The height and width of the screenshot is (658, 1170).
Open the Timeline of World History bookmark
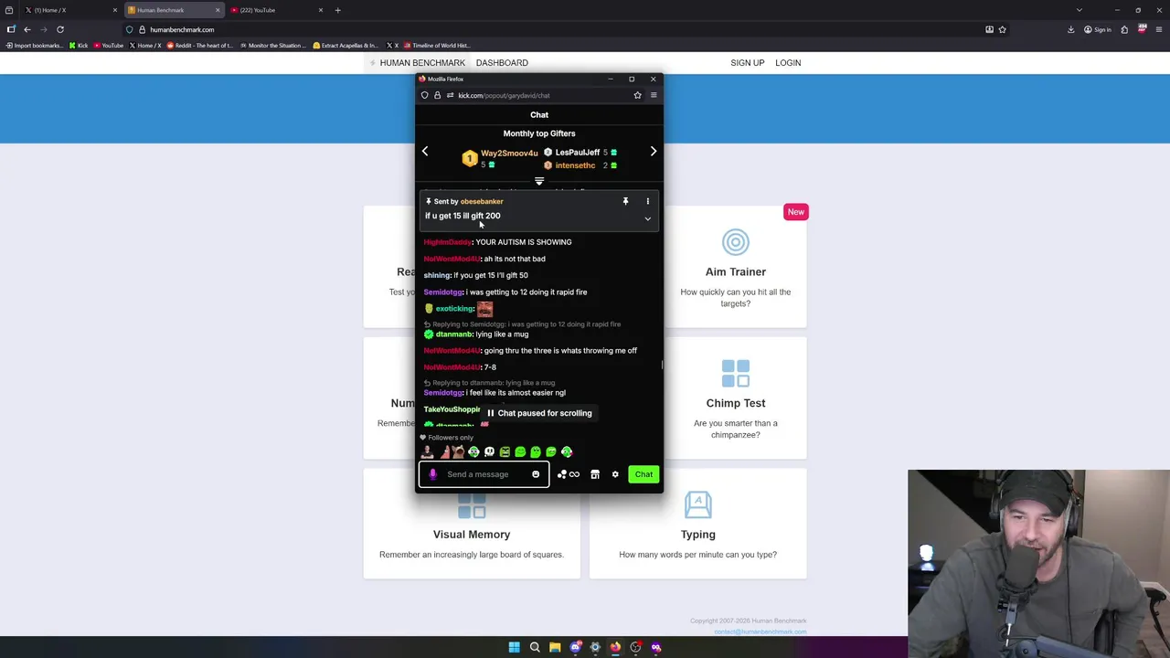[437, 45]
